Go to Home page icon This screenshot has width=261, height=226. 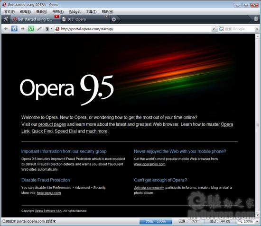tap(14, 29)
